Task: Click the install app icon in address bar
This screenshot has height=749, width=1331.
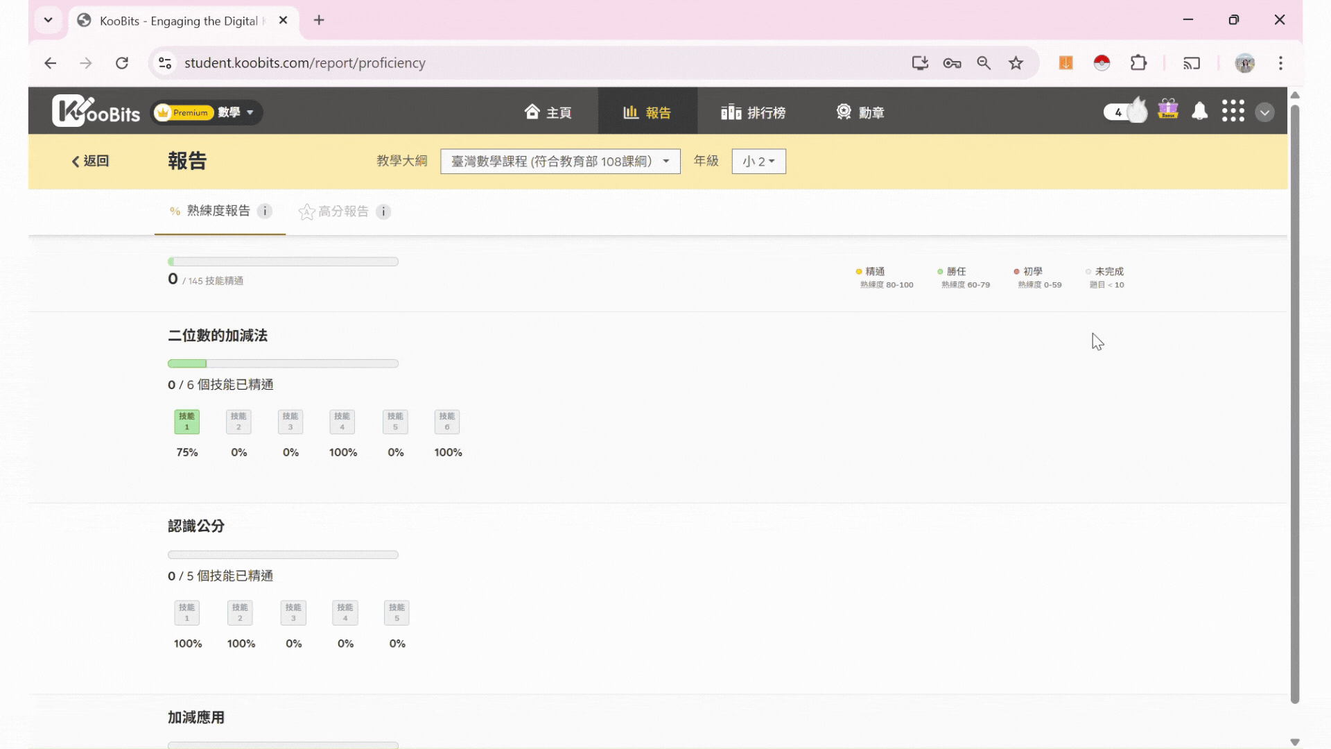Action: (920, 63)
